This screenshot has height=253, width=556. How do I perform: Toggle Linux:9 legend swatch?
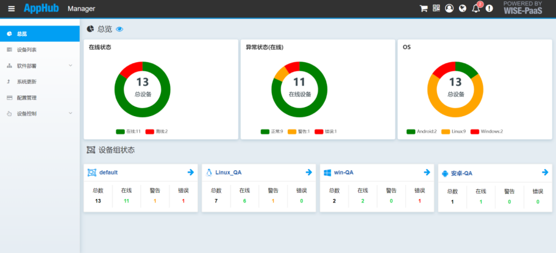[x=446, y=131]
